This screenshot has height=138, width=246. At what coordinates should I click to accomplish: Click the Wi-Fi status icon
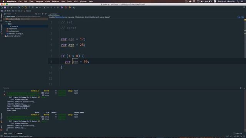pyautogui.click(x=194, y=2)
